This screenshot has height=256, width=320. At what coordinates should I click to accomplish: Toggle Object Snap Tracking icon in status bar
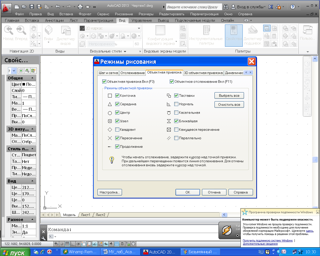(95, 244)
